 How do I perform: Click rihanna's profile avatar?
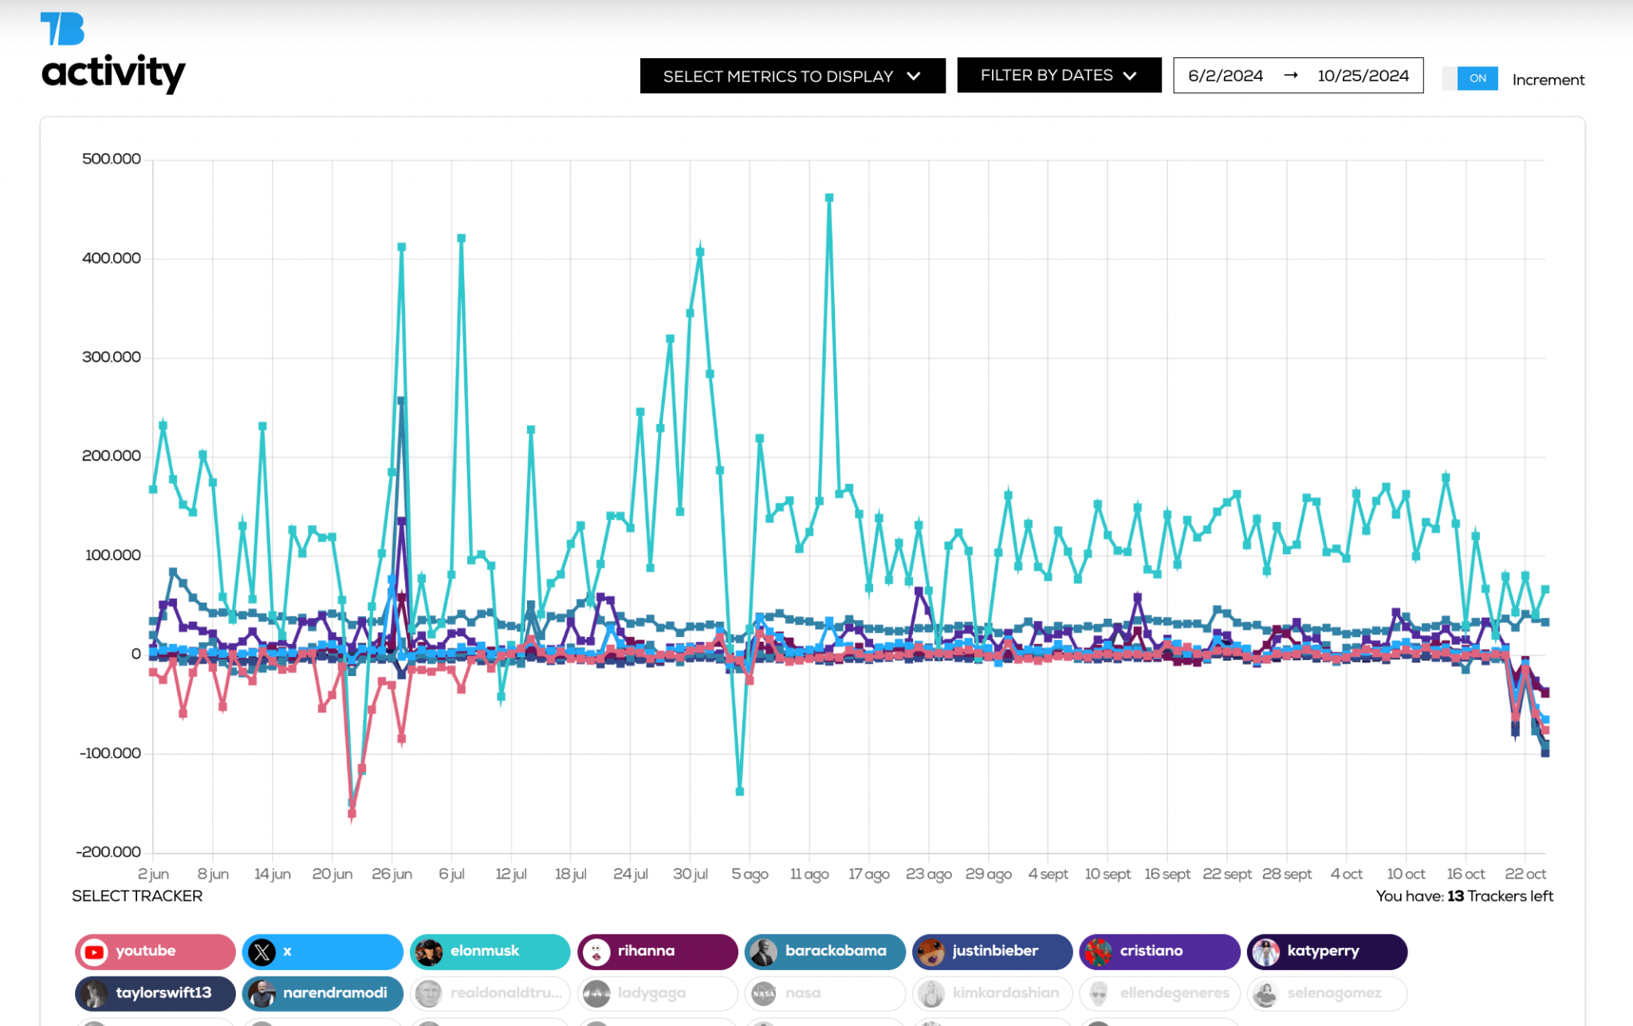(x=596, y=952)
